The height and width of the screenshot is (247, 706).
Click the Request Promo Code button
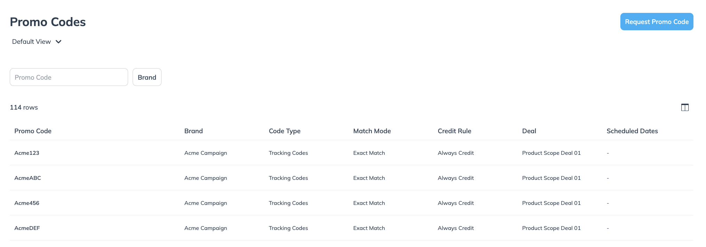pyautogui.click(x=657, y=22)
